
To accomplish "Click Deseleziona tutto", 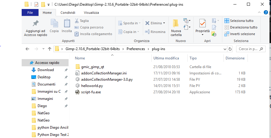I will click(x=241, y=27).
